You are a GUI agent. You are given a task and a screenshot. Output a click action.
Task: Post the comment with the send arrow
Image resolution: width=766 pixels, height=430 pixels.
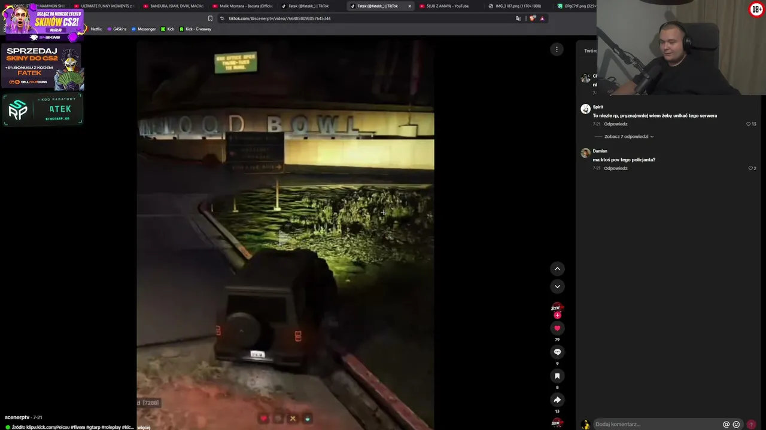751,425
